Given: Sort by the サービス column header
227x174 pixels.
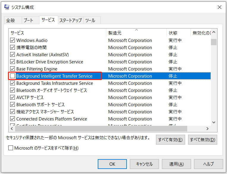Looking at the screenshot, I should point(57,33).
